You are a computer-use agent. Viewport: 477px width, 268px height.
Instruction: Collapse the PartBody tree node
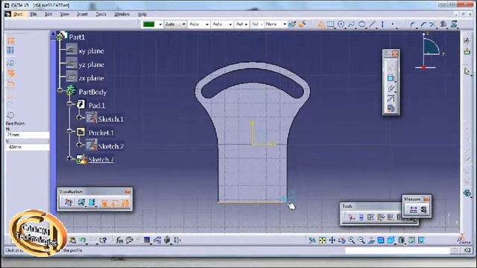[60, 90]
